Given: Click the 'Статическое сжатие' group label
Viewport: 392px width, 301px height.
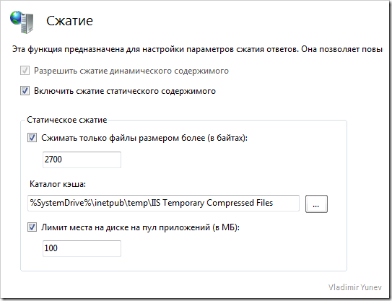Looking at the screenshot, I should pos(67,120).
